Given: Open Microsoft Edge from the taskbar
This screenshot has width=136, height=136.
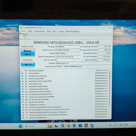Looking at the screenshot, I should 74,126.
